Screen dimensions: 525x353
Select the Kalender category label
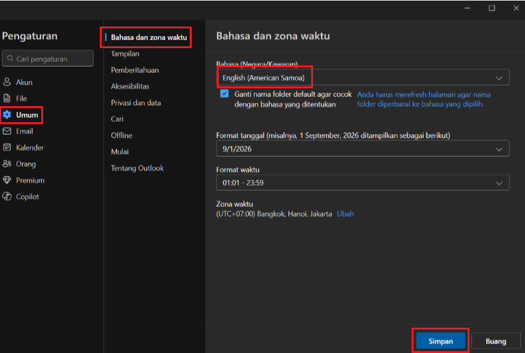(30, 148)
